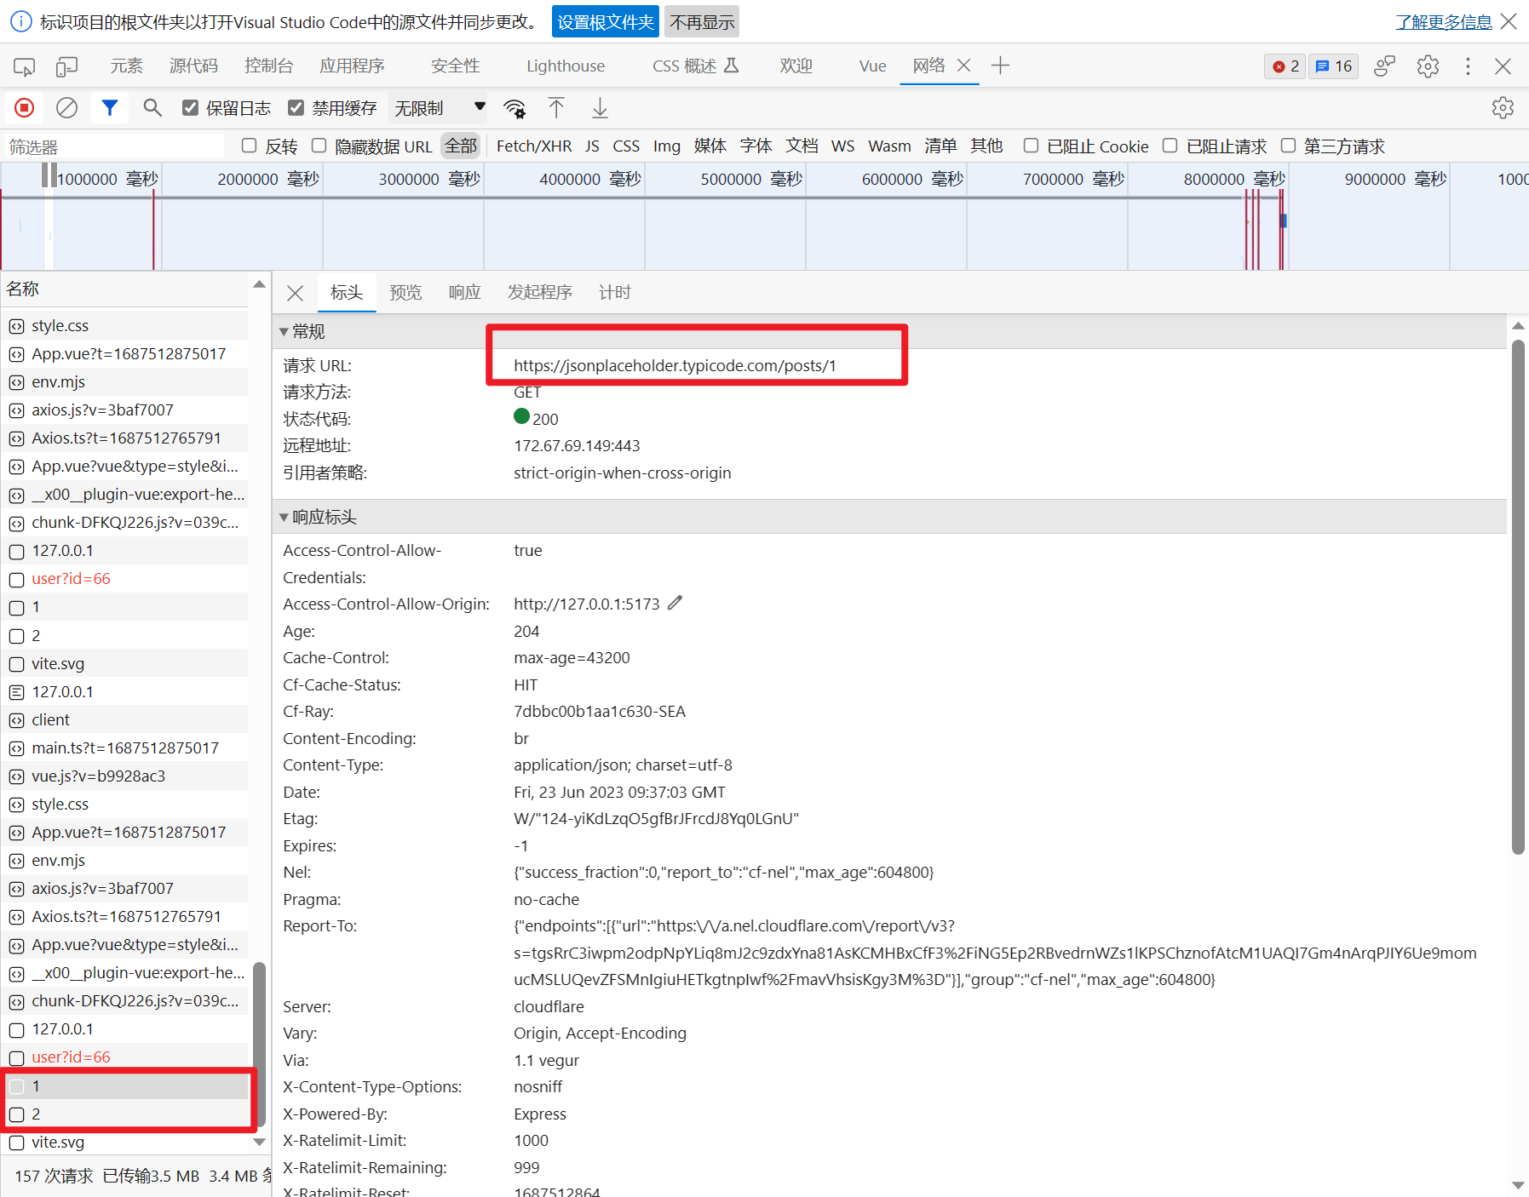Open the Lighthouse tab
The width and height of the screenshot is (1529, 1197).
tap(566, 66)
